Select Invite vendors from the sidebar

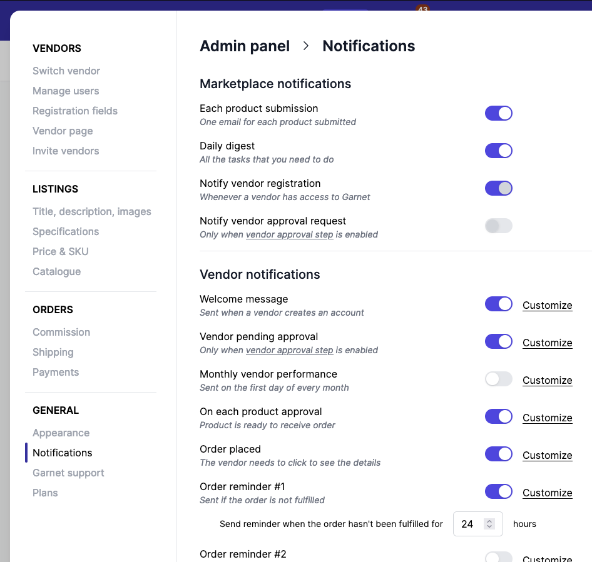click(66, 151)
